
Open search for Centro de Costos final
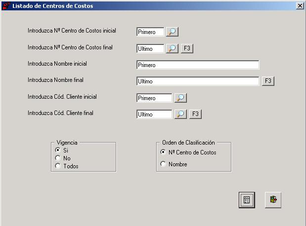(x=172, y=48)
